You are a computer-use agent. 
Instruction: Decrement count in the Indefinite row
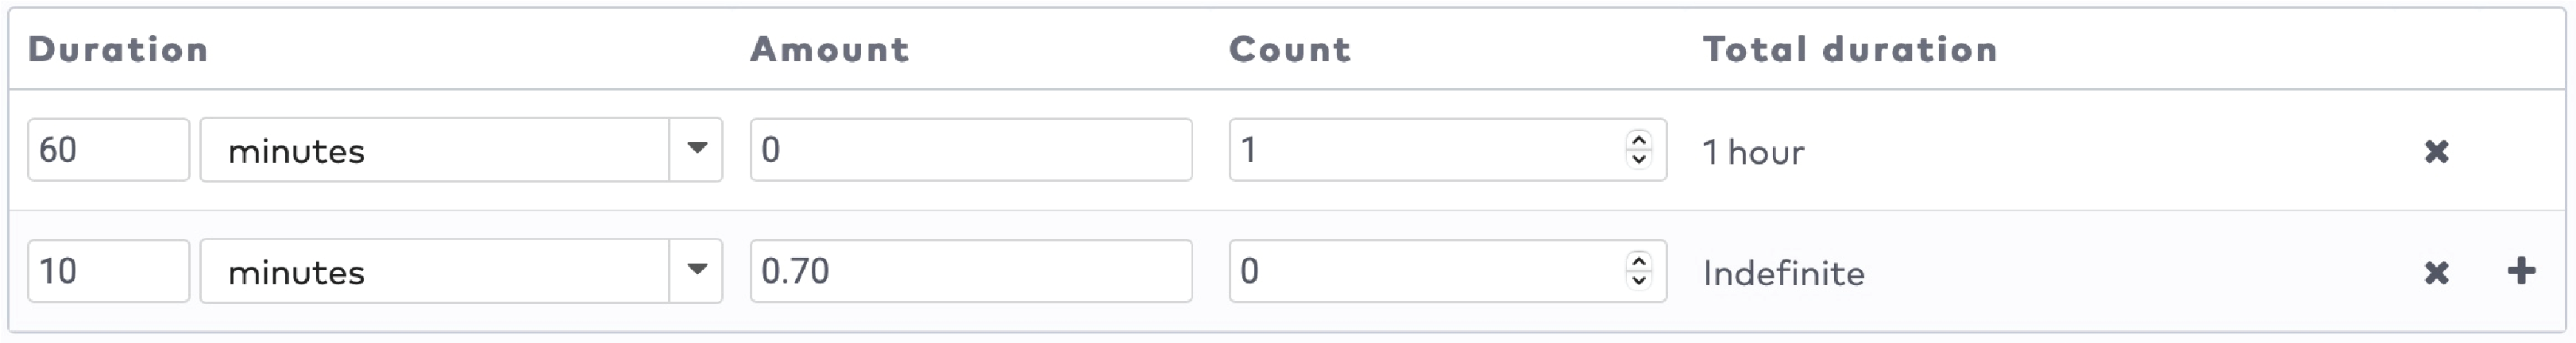click(1638, 281)
